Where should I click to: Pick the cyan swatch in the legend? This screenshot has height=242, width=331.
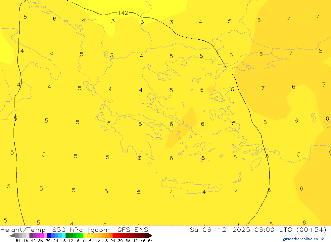(64, 235)
